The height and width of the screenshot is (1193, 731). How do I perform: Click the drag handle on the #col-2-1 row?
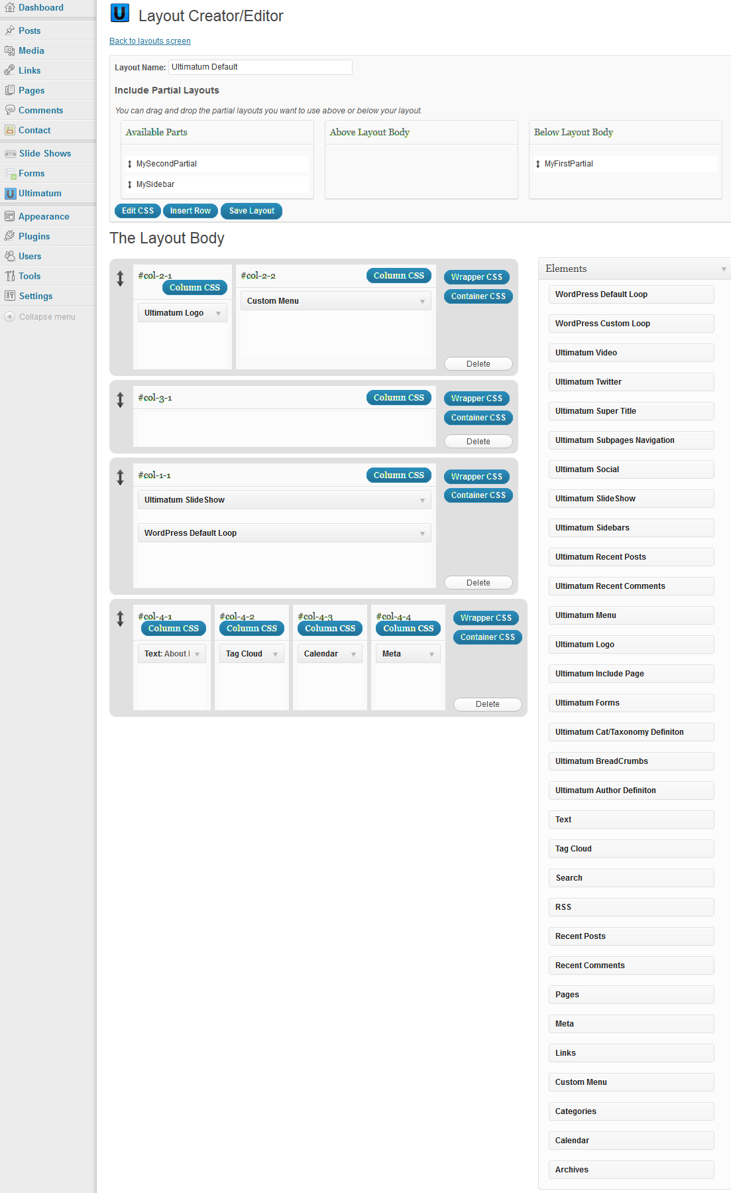click(120, 279)
